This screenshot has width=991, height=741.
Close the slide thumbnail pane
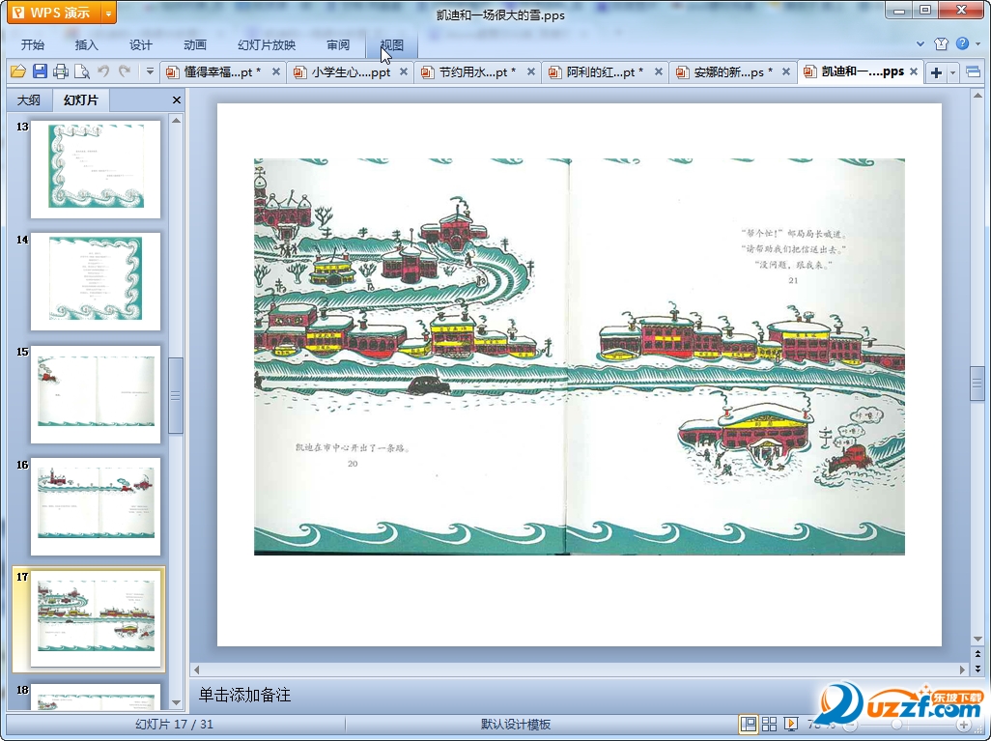pyautogui.click(x=177, y=100)
